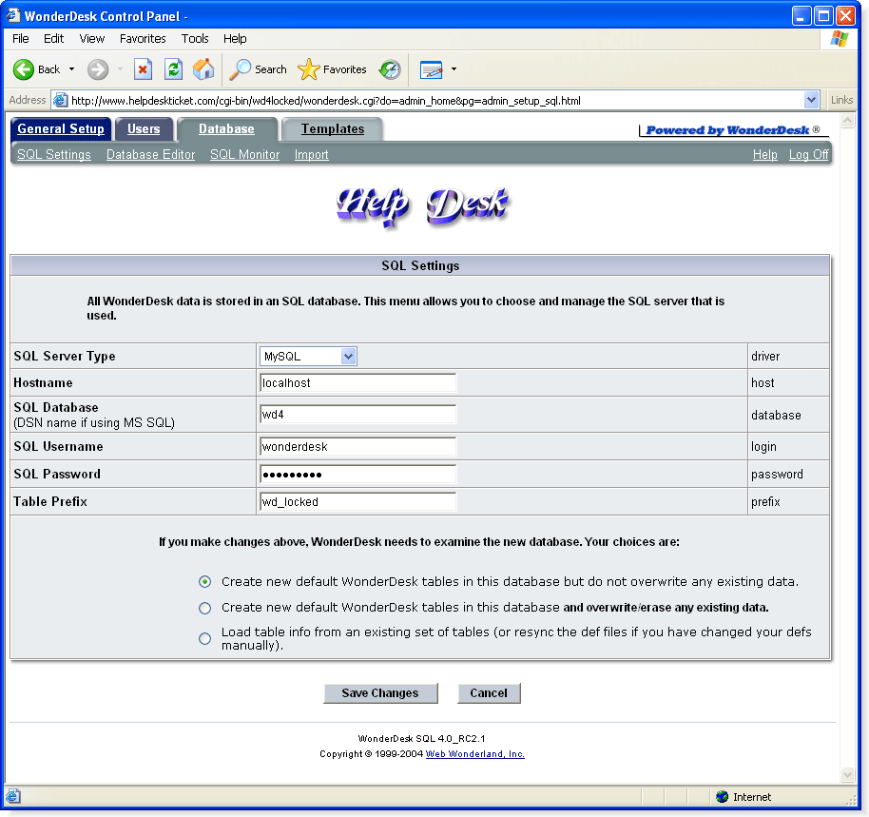
Task: Open Web Wonderland, Inc. link
Action: (475, 754)
